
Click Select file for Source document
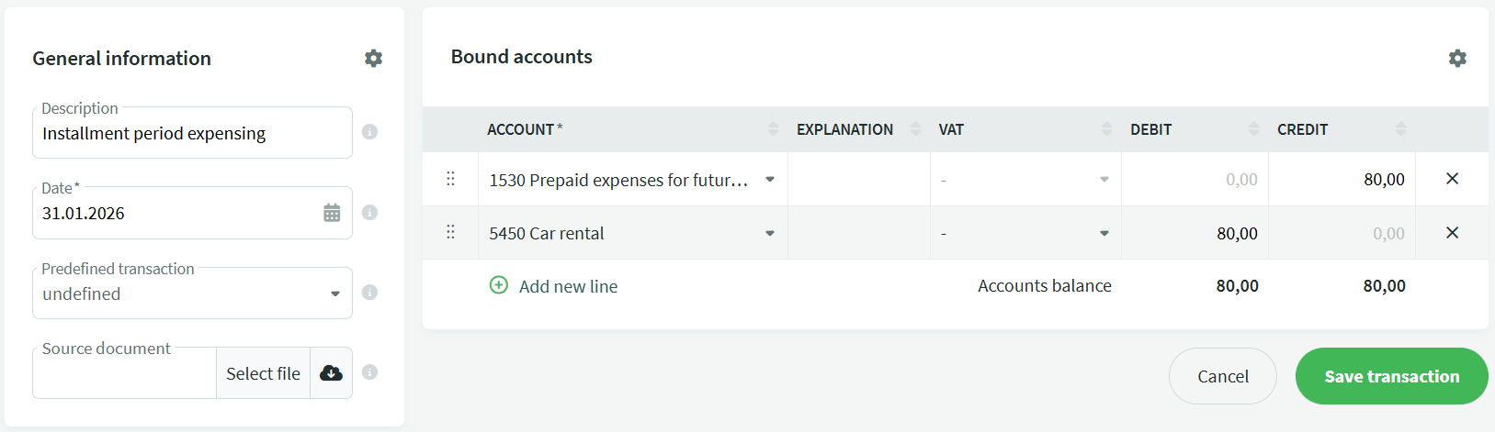click(x=263, y=373)
